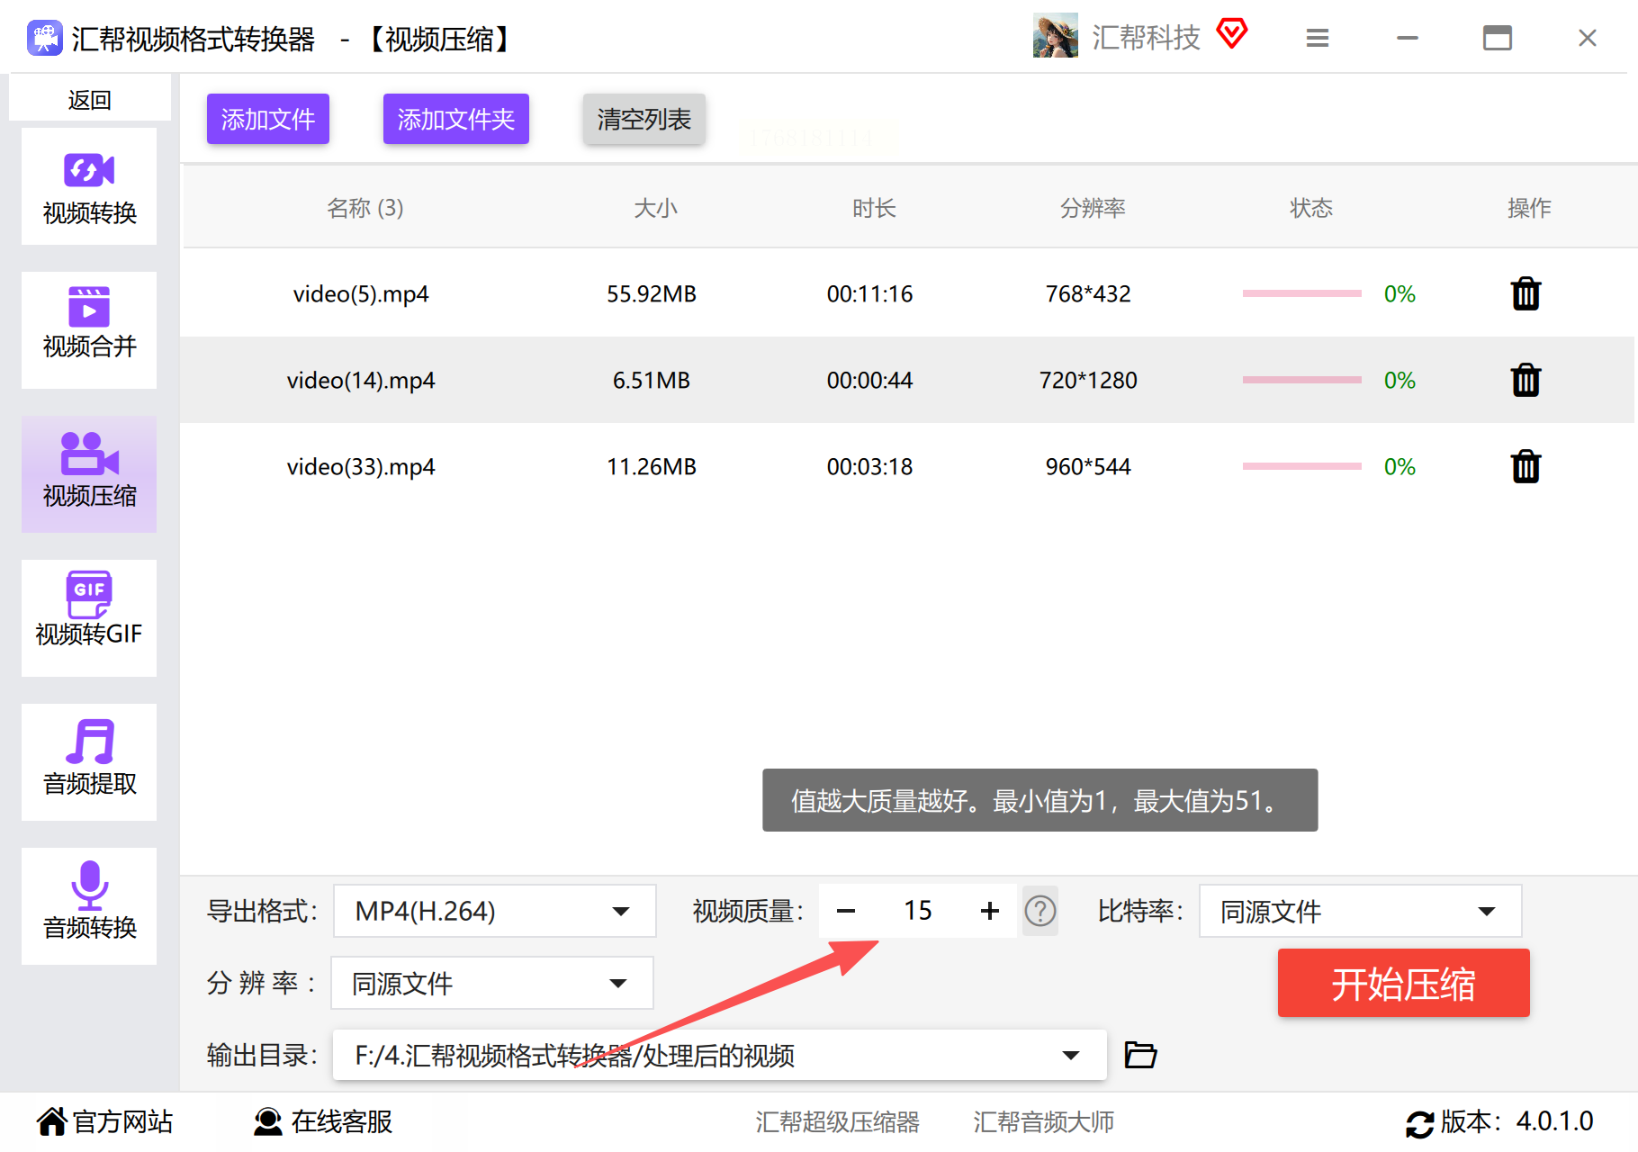Image resolution: width=1638 pixels, height=1152 pixels.
Task: Increase video quality with plus button
Action: pos(990,911)
